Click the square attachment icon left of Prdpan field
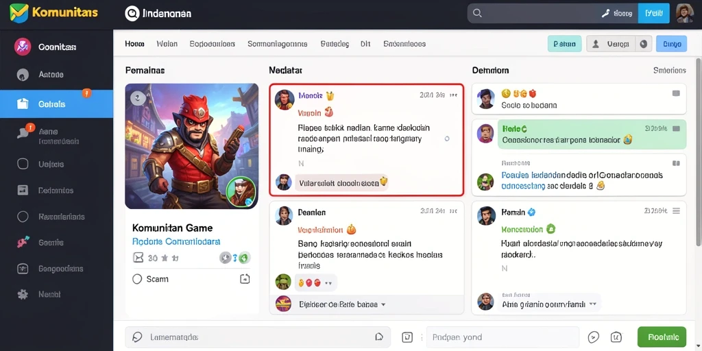702x351 pixels. click(x=407, y=337)
